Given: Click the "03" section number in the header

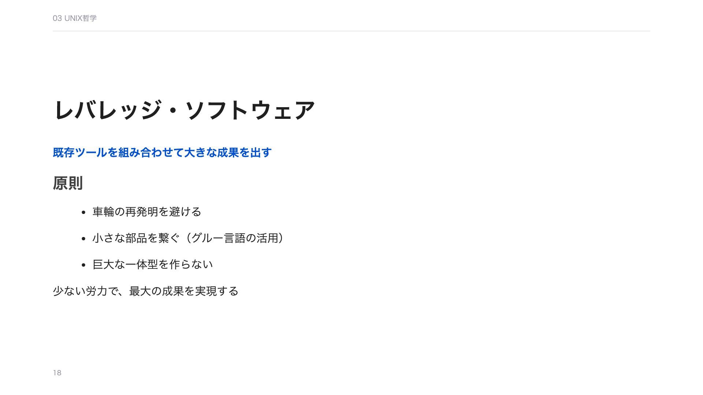Looking at the screenshot, I should tap(57, 18).
